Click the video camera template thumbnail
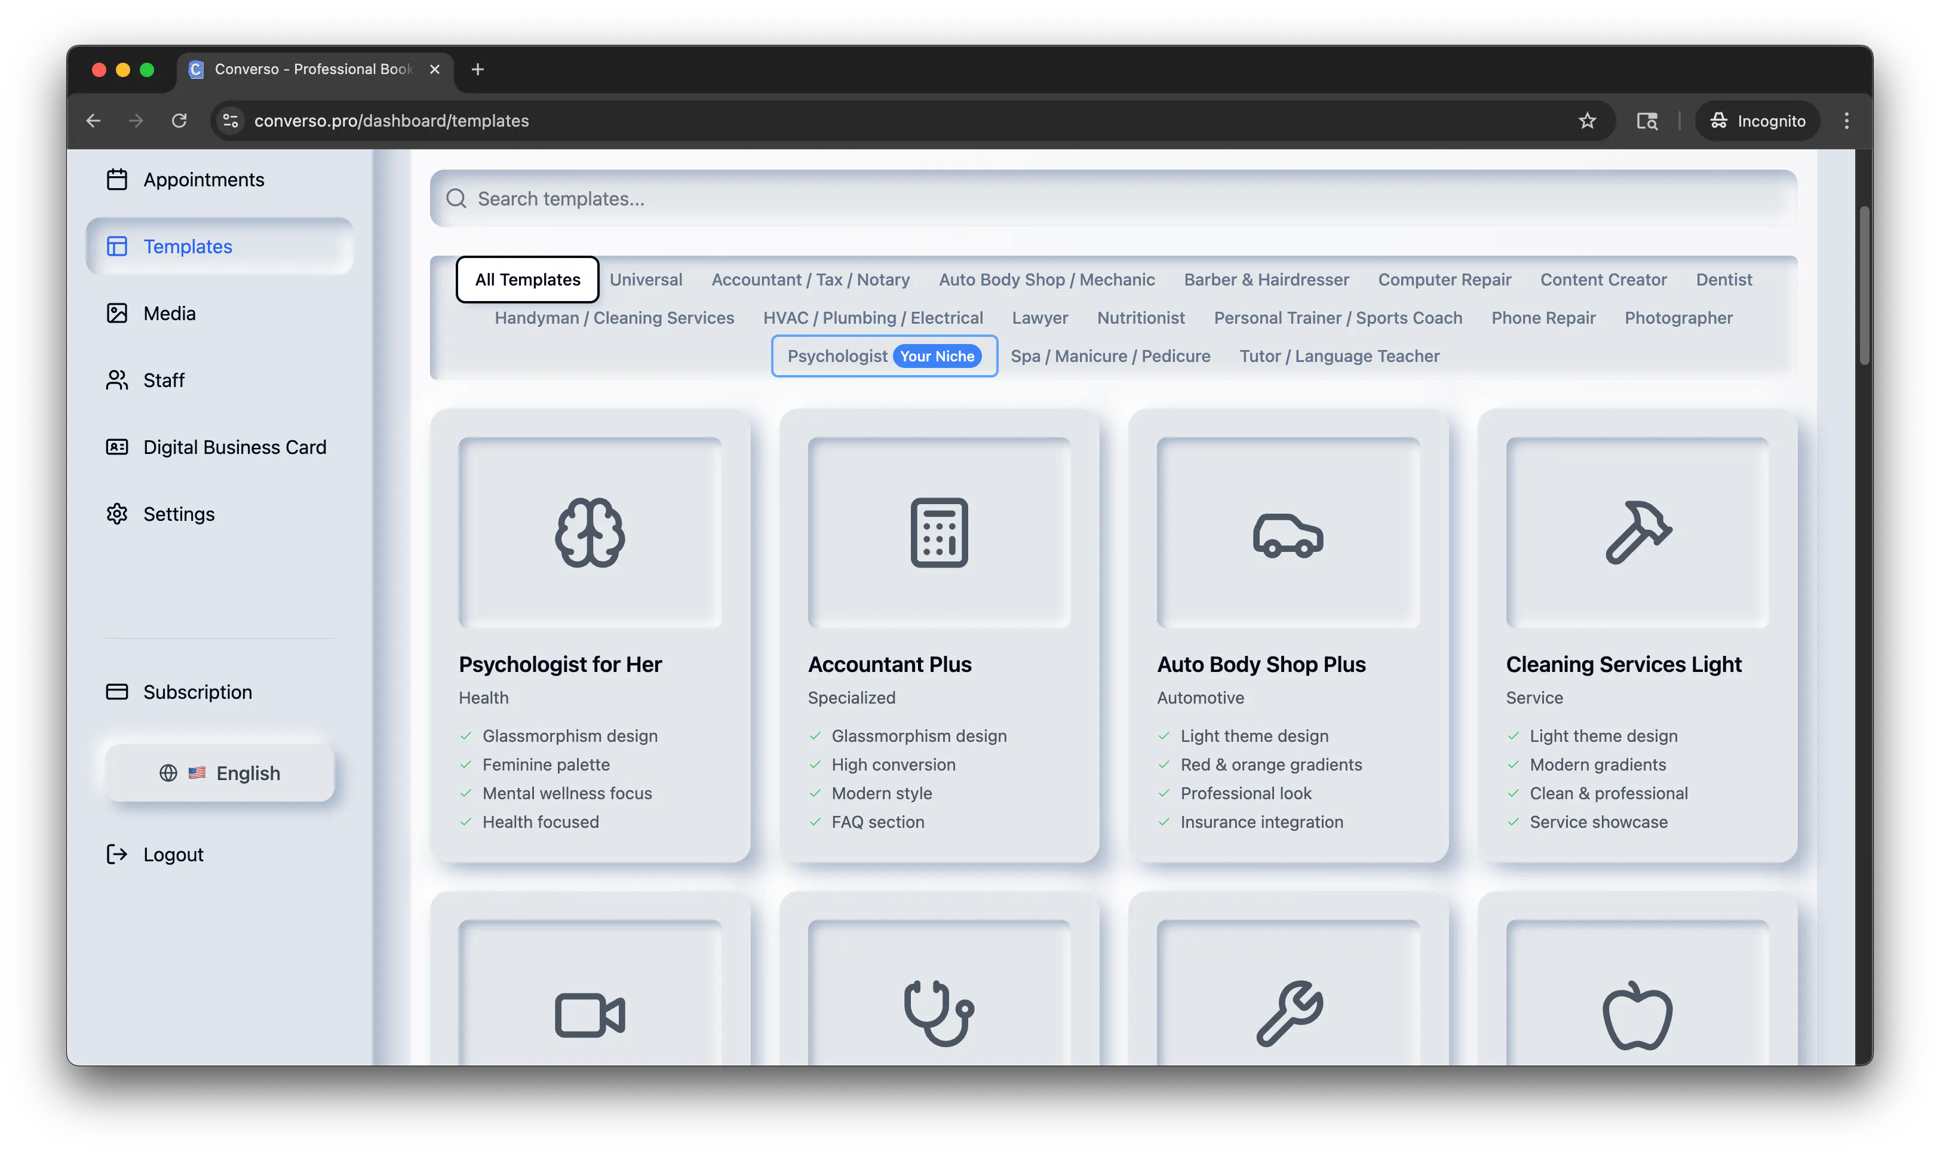 point(590,992)
